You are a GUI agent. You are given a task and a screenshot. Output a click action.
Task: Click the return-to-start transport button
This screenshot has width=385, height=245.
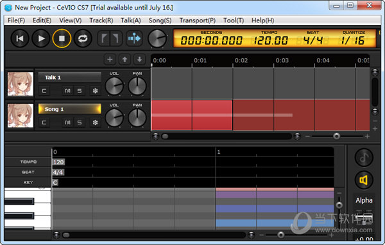coord(20,38)
